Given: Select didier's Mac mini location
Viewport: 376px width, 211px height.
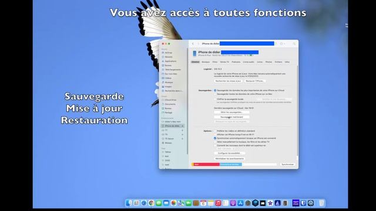Looking at the screenshot, I should point(172,122).
